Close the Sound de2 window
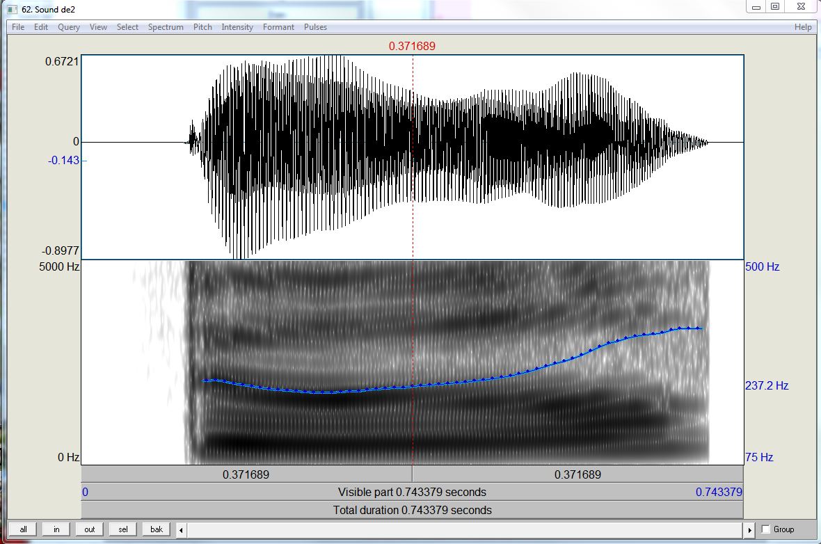 pos(801,7)
